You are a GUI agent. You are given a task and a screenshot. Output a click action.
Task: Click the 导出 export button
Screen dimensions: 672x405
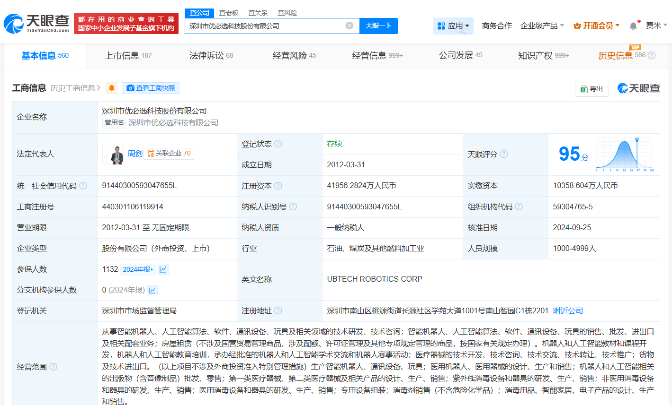[591, 89]
